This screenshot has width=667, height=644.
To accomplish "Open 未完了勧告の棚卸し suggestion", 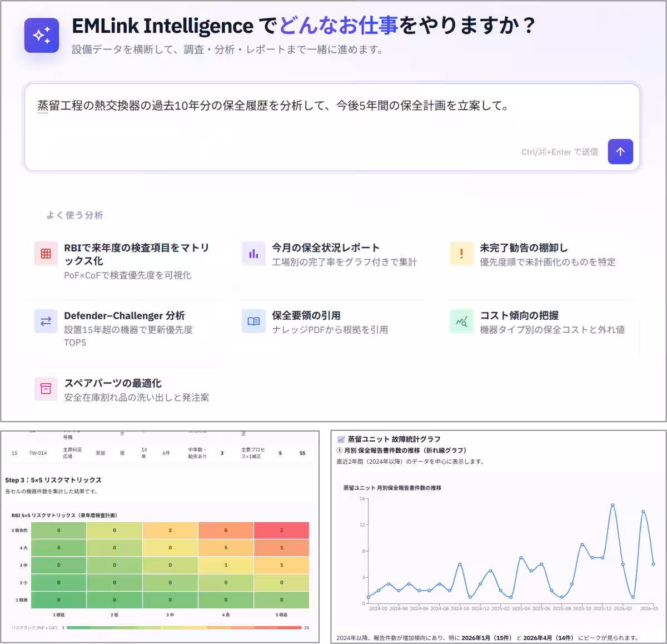I will 540,255.
